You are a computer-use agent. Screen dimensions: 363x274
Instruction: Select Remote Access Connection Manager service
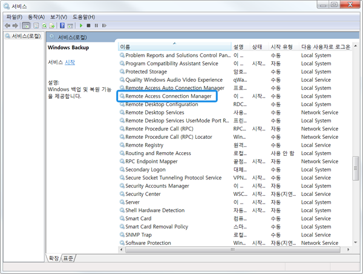click(x=169, y=96)
